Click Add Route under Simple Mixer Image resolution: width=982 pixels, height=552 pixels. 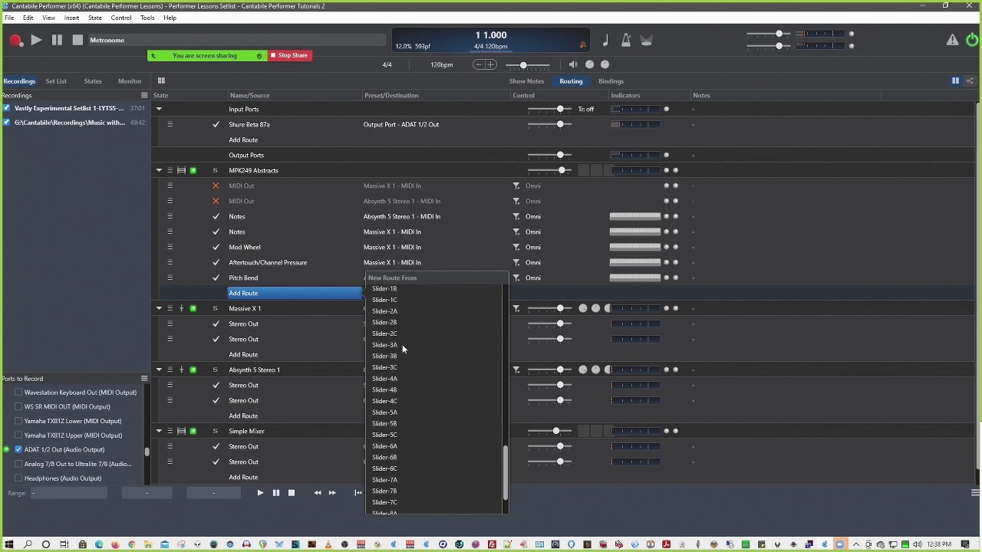coord(243,477)
